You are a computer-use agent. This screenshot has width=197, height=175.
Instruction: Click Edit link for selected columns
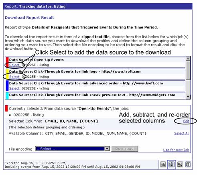[186, 121]
